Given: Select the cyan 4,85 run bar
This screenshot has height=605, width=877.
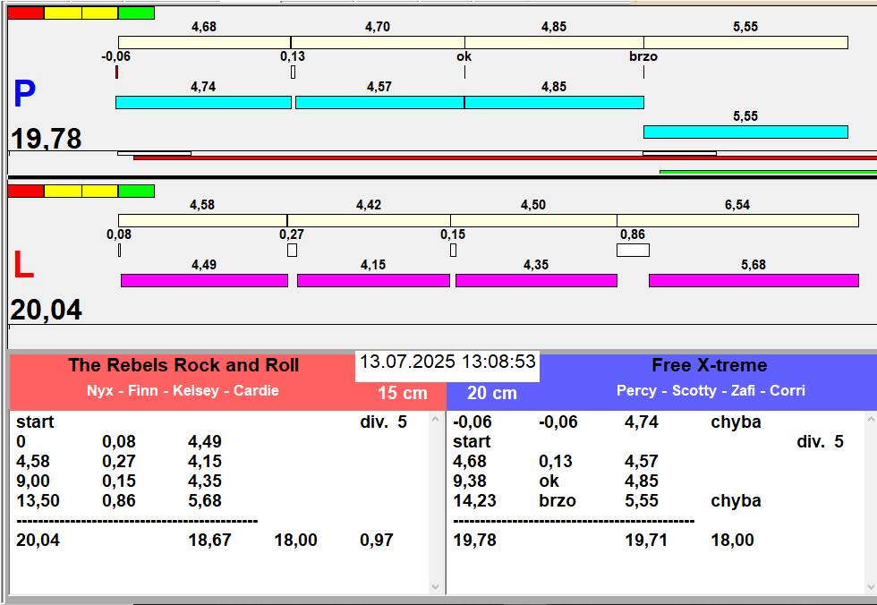Looking at the screenshot, I should (554, 102).
